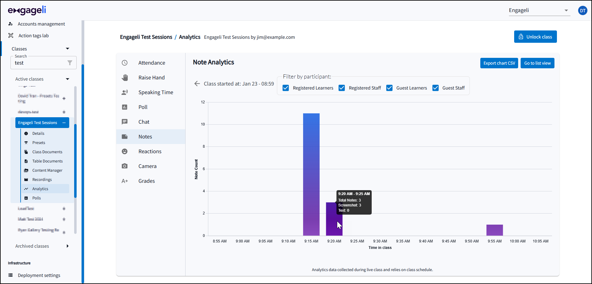The width and height of the screenshot is (592, 284).
Task: Open Content Manager in class tree
Action: 47,170
